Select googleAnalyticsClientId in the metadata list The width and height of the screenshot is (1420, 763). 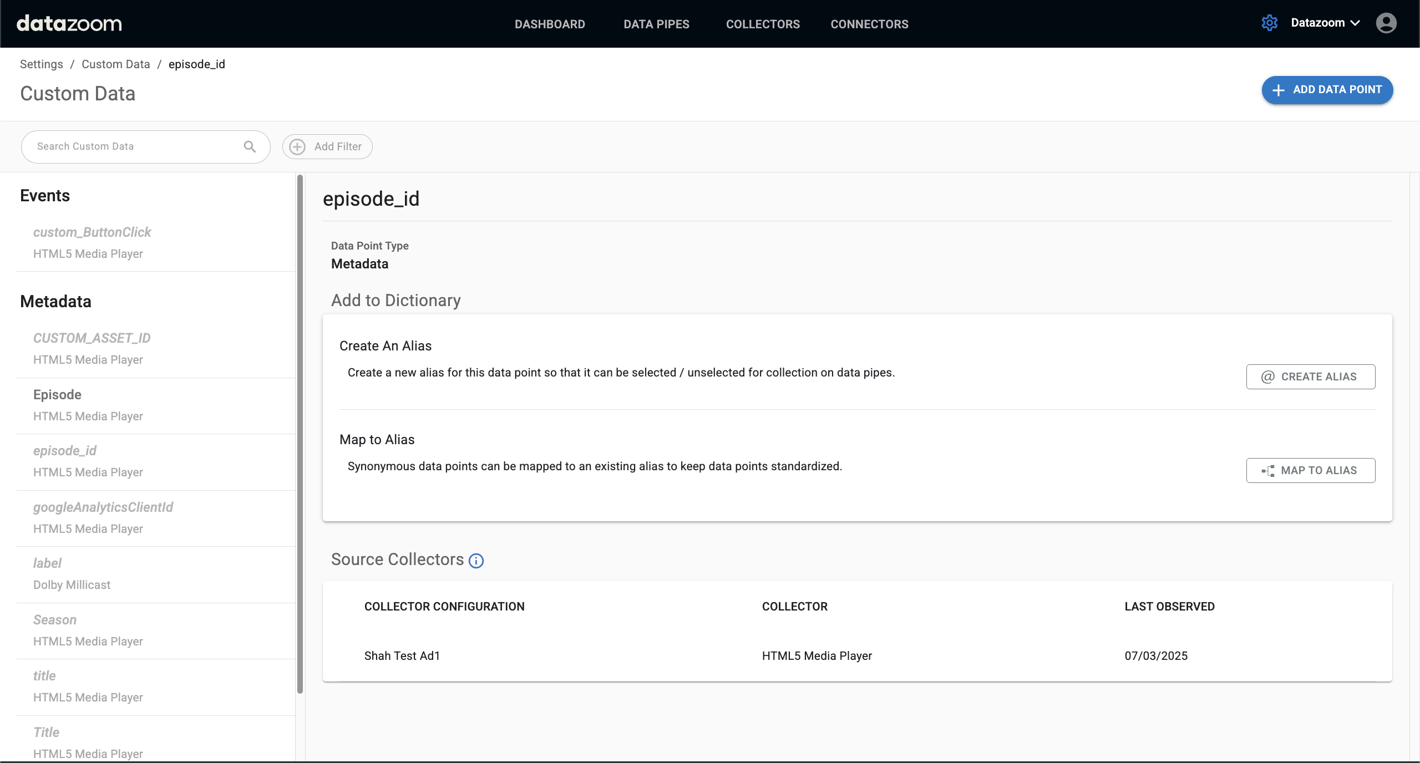(103, 507)
